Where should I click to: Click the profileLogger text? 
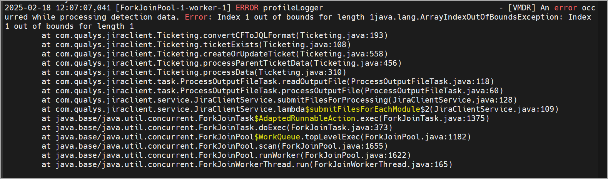click(x=293, y=8)
